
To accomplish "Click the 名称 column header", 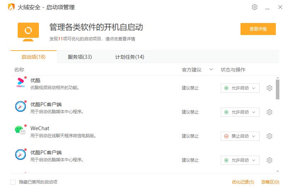I will (x=19, y=70).
